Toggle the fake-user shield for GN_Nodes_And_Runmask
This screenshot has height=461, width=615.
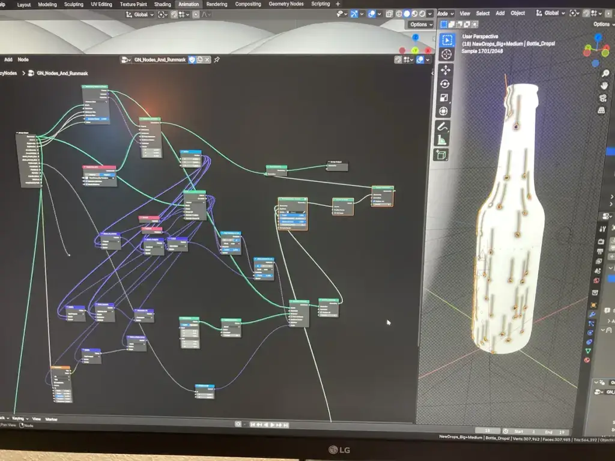192,60
